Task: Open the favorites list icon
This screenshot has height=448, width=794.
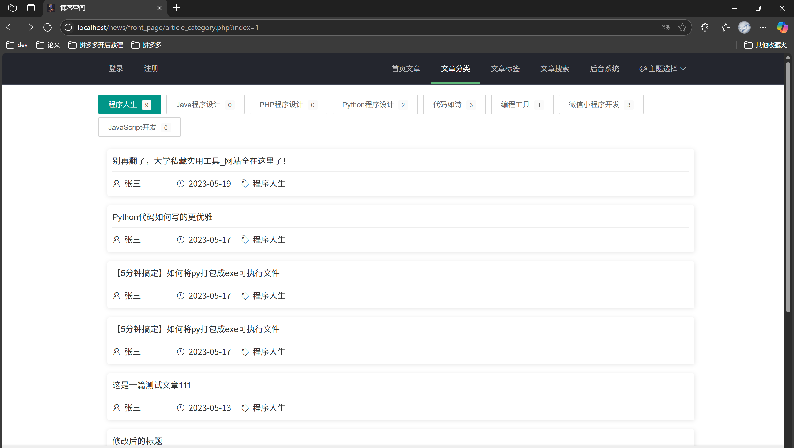Action: click(x=726, y=27)
